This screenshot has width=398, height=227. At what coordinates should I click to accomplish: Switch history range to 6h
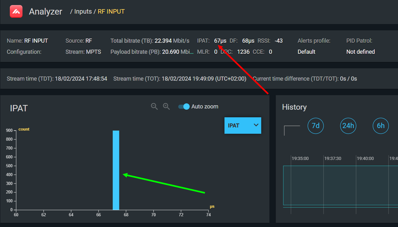point(380,126)
